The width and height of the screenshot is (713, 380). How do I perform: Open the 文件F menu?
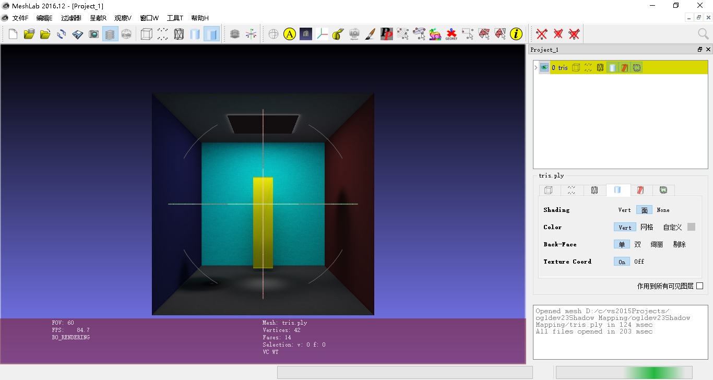tap(20, 18)
